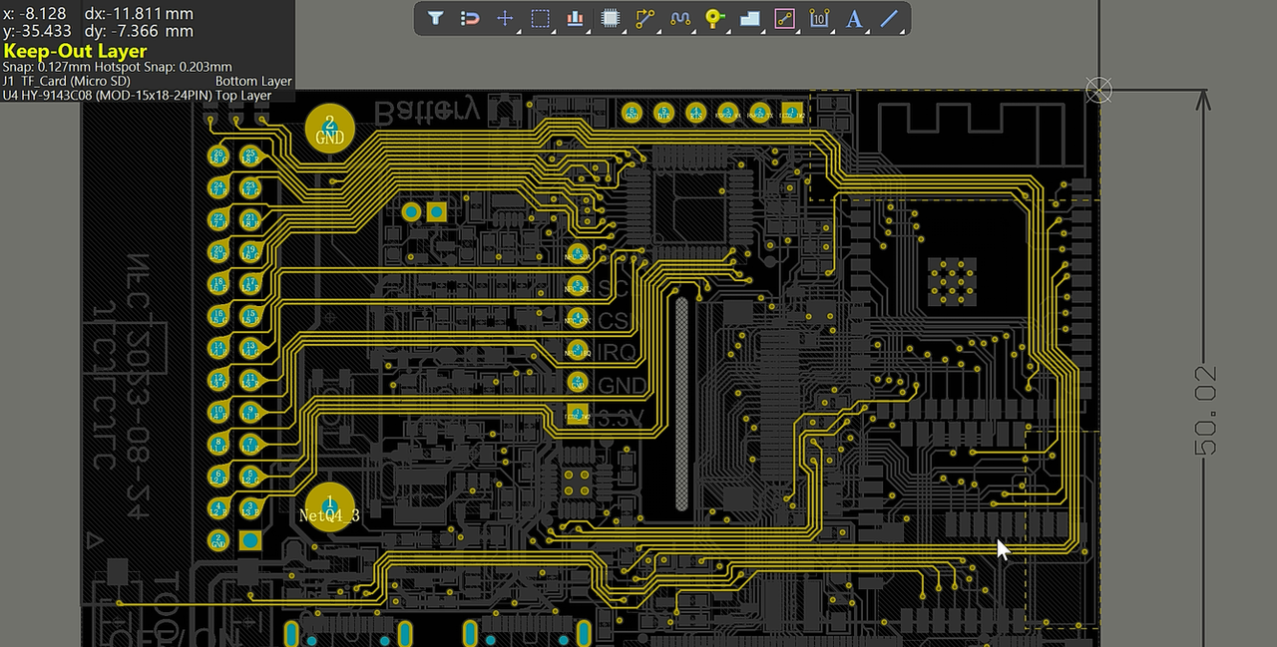Expand the Place Polygon/Fill tool group
Screen dimensions: 1277x647
749,18
